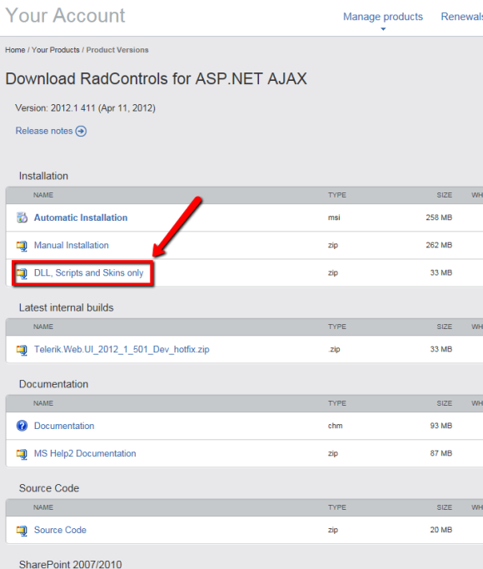Click the Source Code download icon

[x=22, y=531]
